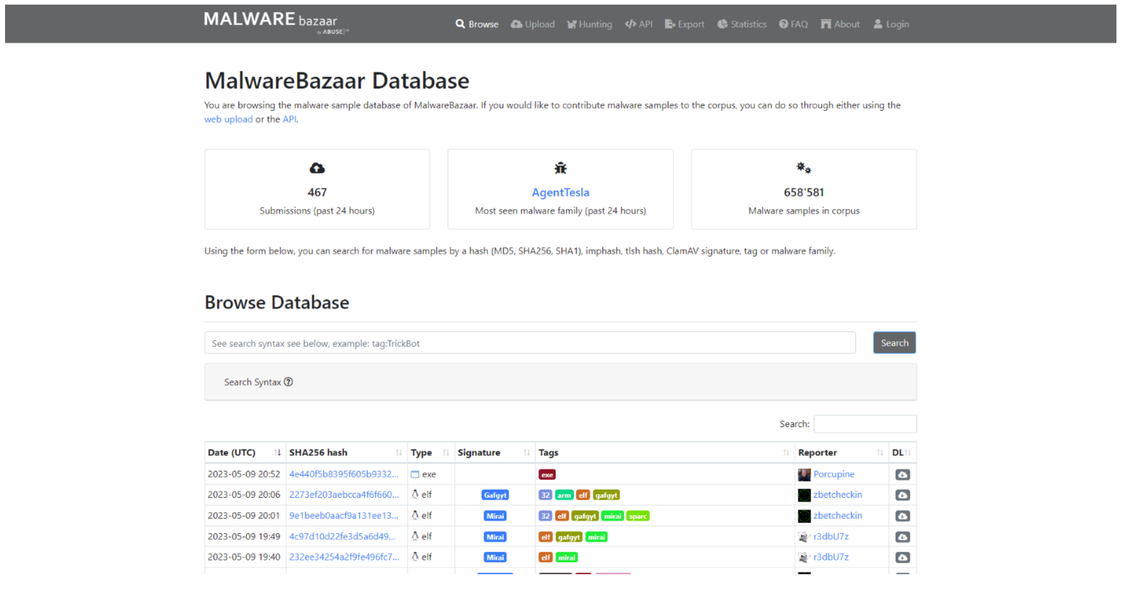Open hash 2273ef203aebcca4f6f660...

point(344,495)
